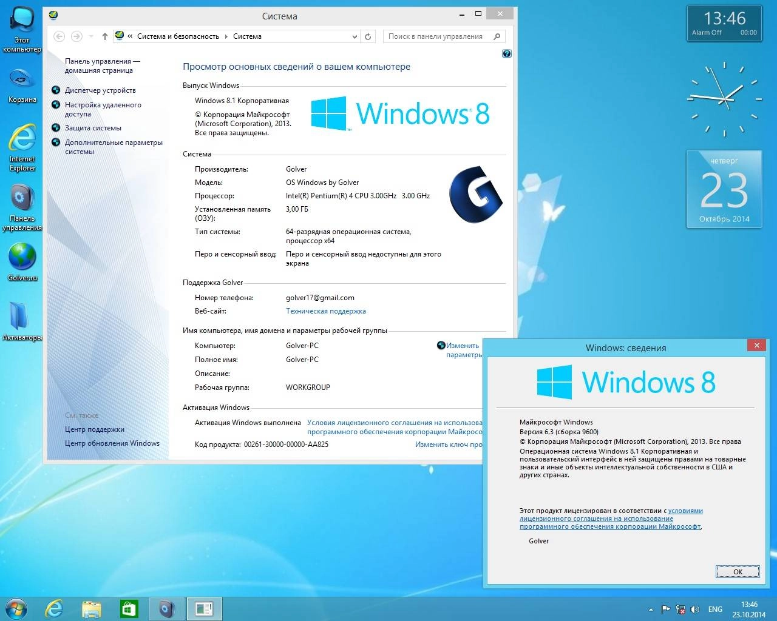Screen dimensions: 777x621
Task: Launch Internet Explorer from the desktop
Action: point(22,147)
